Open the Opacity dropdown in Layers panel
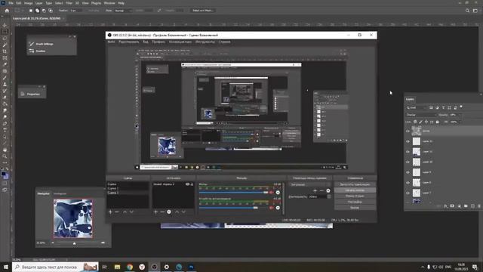The width and height of the screenshot is (483, 272). 459,115
